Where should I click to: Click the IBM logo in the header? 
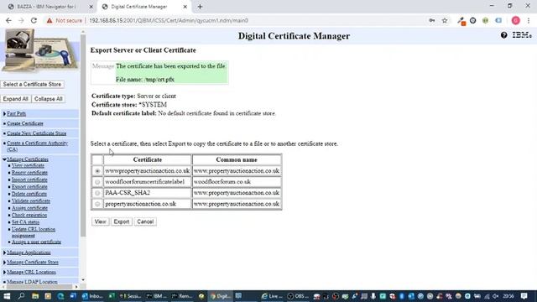coord(522,35)
